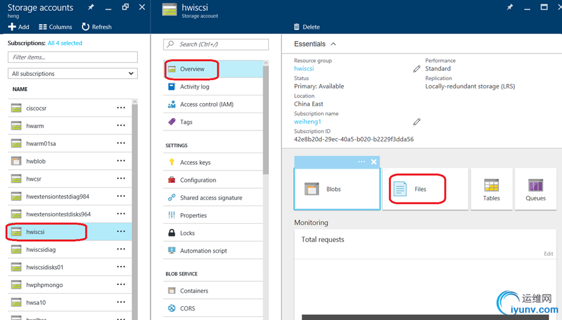Pin the Storage accounts blade

point(91,7)
